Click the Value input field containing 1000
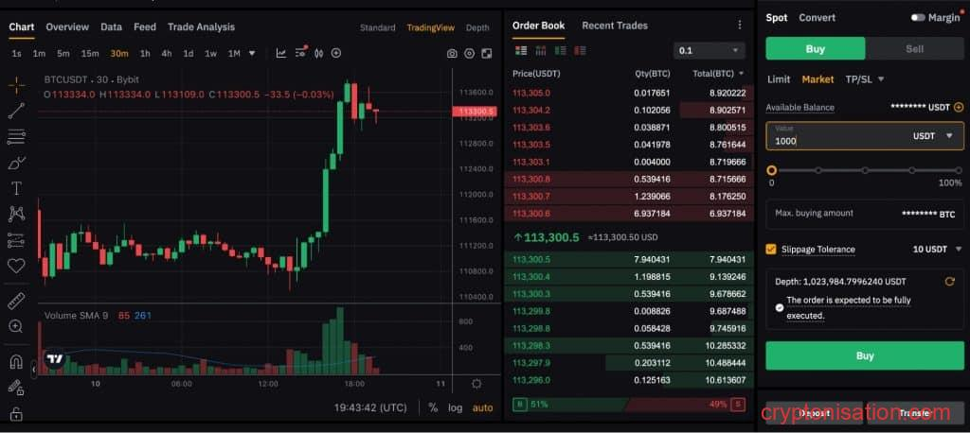Viewport: 970px width, 433px height. point(865,136)
